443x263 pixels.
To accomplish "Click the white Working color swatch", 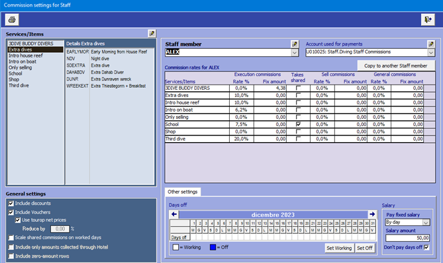I will tap(175, 247).
